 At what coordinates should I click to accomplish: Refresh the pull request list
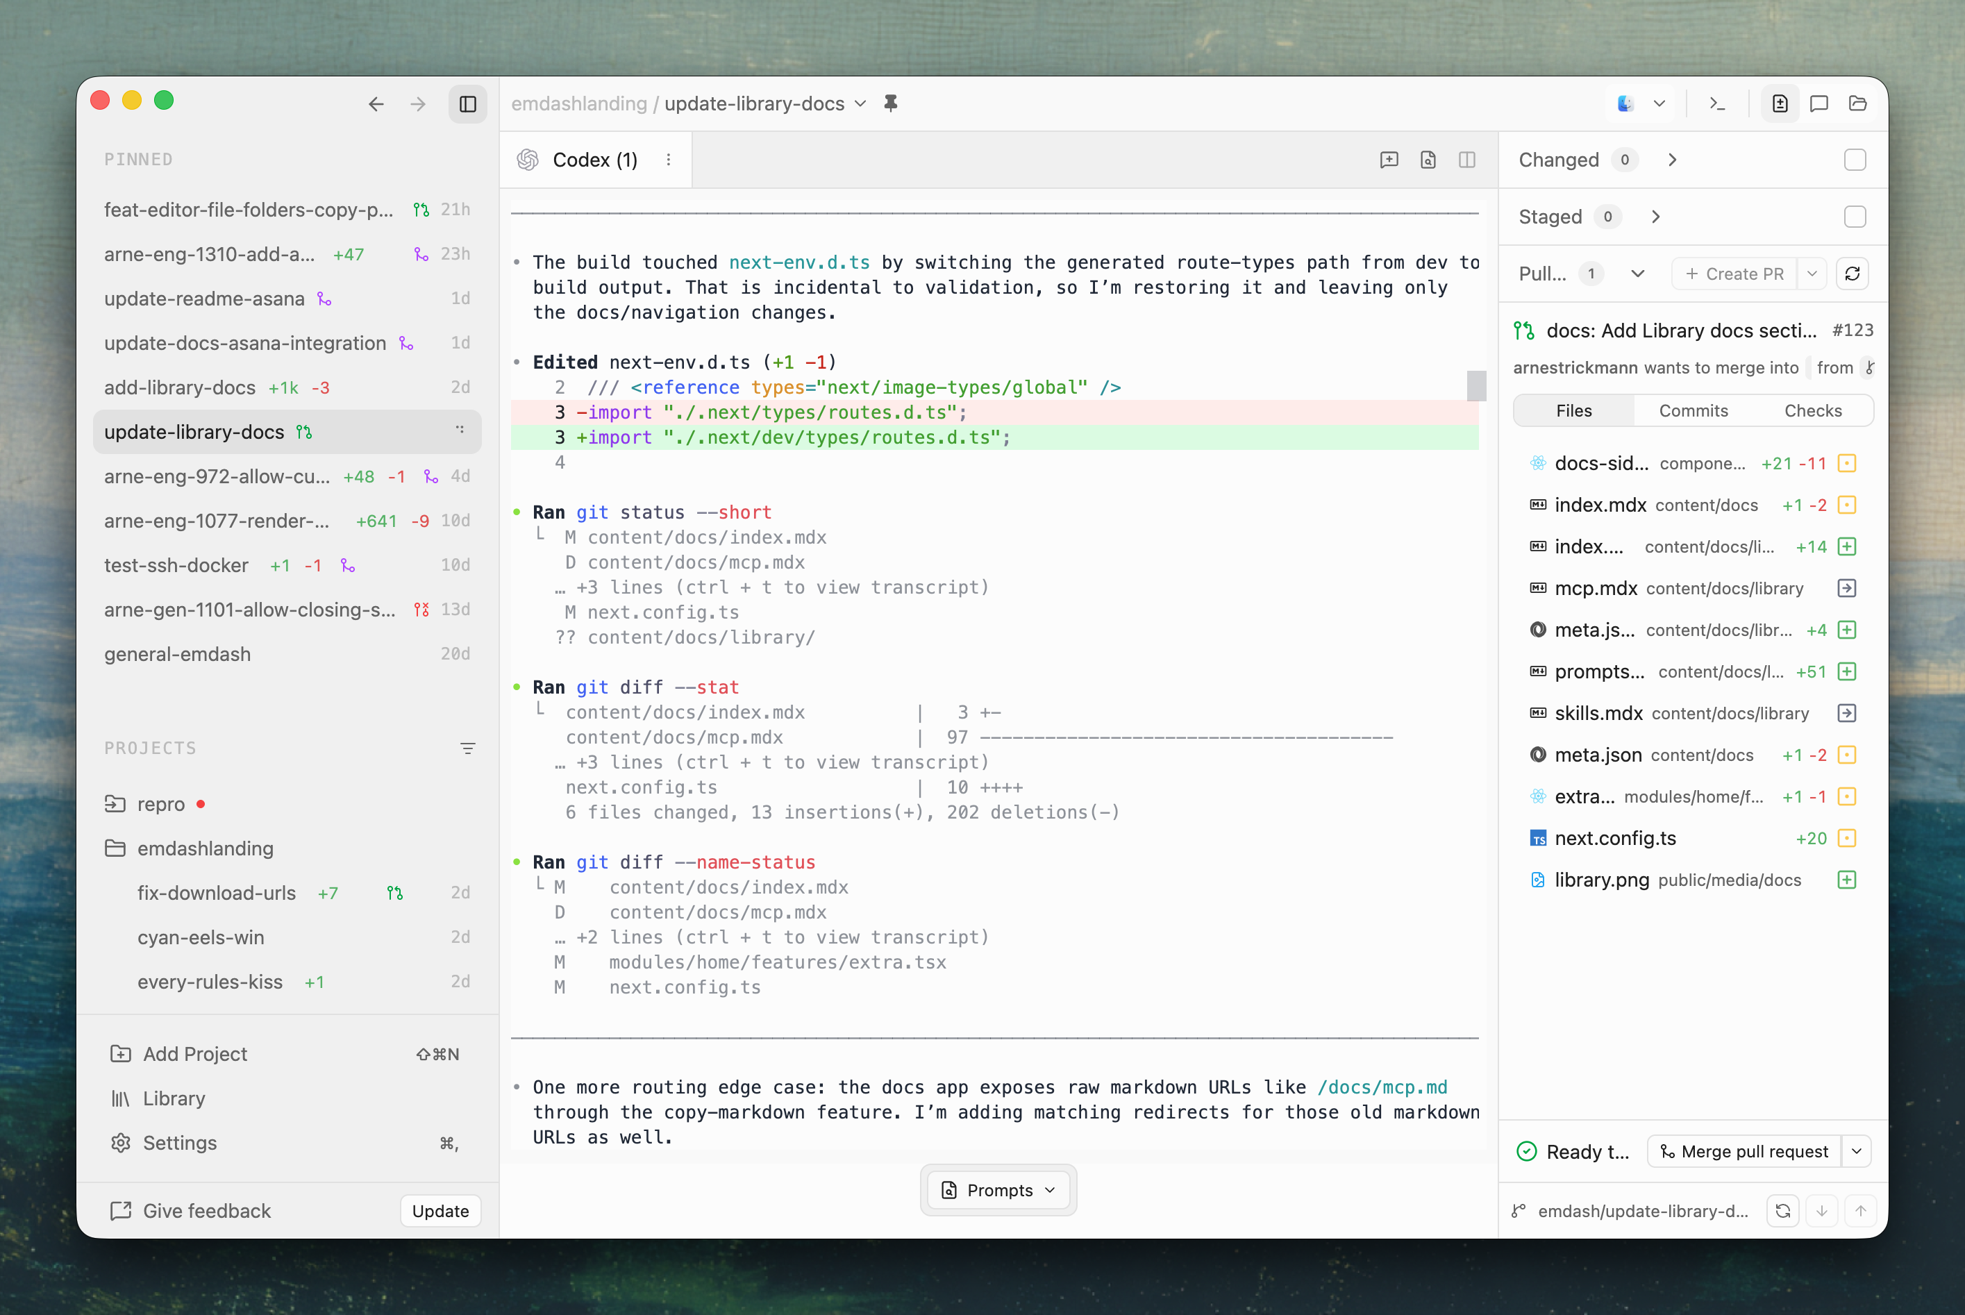[1853, 274]
